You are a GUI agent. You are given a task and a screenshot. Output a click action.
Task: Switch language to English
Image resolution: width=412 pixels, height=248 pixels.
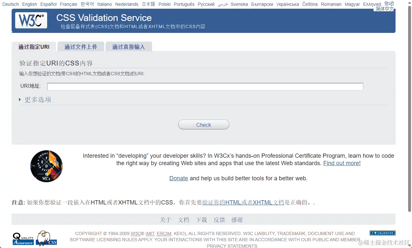30,4
